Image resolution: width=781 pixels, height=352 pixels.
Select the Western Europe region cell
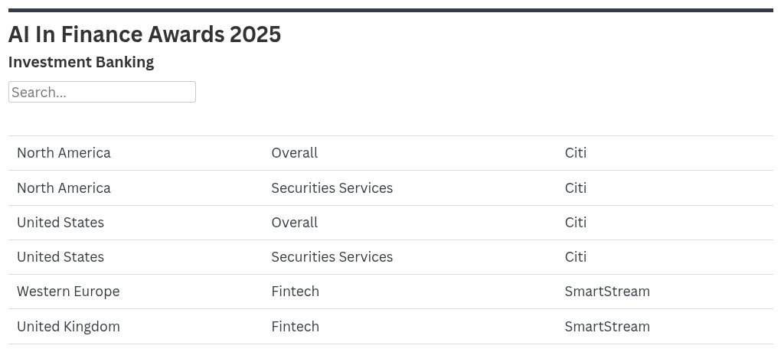click(68, 292)
